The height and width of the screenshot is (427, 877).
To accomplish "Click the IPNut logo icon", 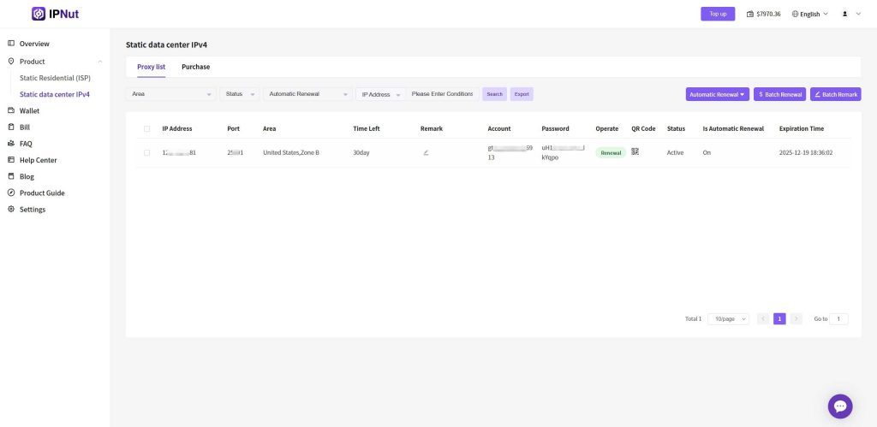I will (x=39, y=14).
